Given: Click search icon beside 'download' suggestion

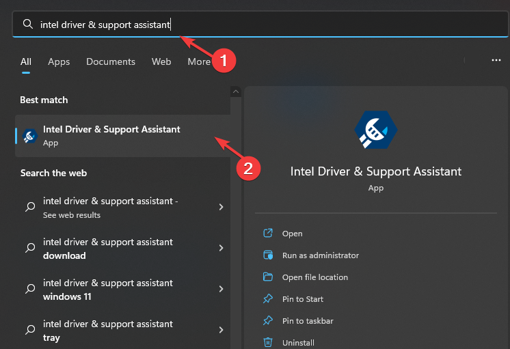Looking at the screenshot, I should [x=30, y=248].
